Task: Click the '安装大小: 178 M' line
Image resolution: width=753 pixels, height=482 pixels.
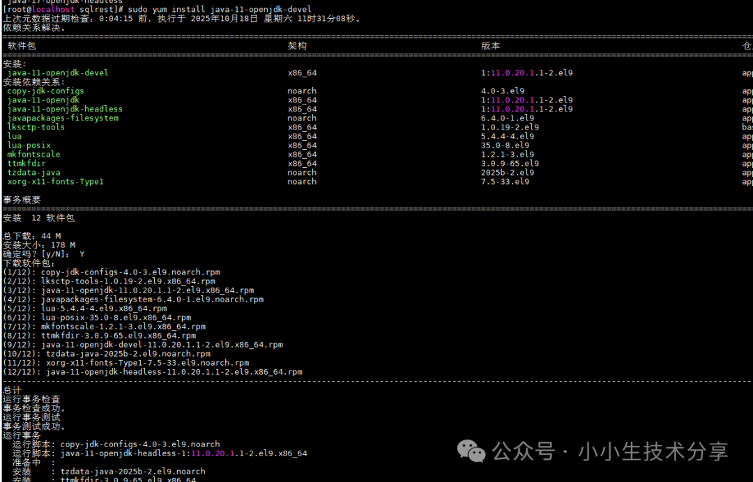Action: click(39, 245)
